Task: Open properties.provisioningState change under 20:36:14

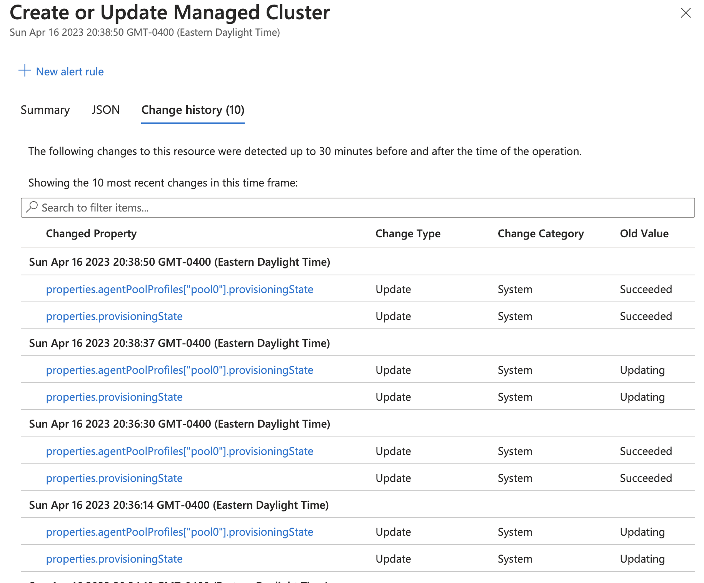Action: (x=114, y=559)
